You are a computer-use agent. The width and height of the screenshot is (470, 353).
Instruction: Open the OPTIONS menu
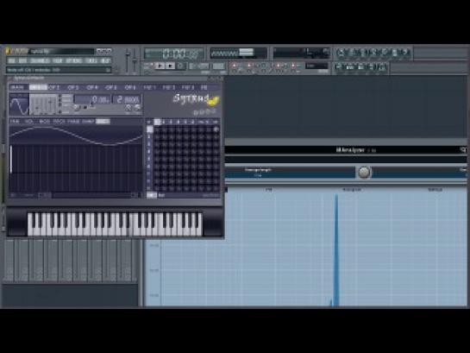click(74, 61)
